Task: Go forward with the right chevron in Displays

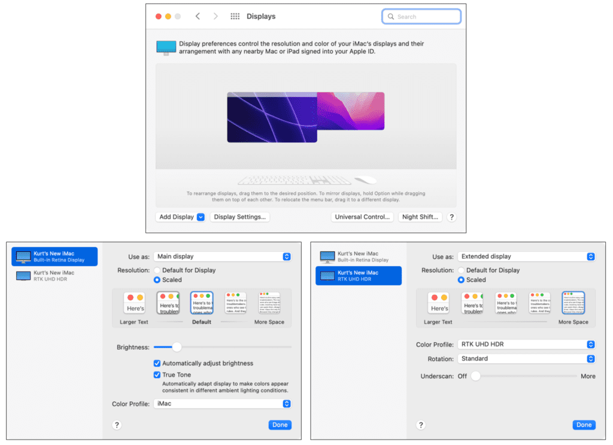Action: point(216,16)
